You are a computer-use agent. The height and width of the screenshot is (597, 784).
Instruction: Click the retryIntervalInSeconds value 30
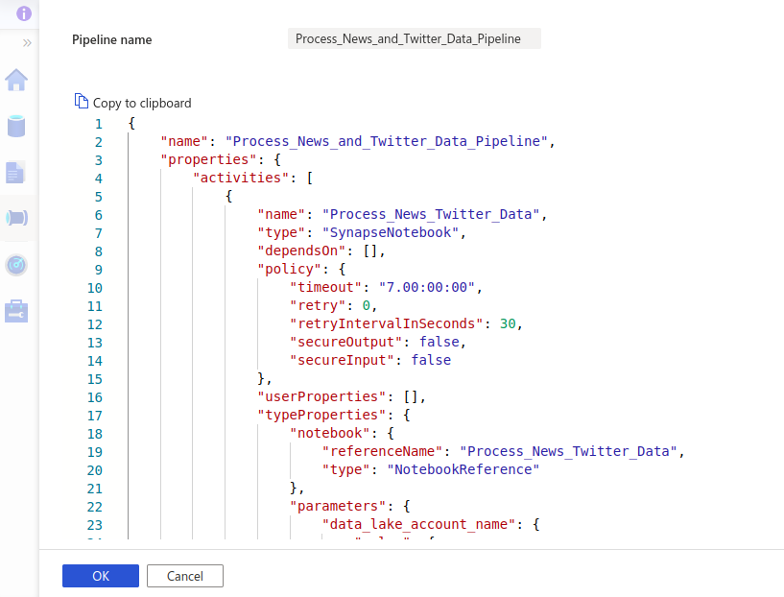pyautogui.click(x=511, y=324)
